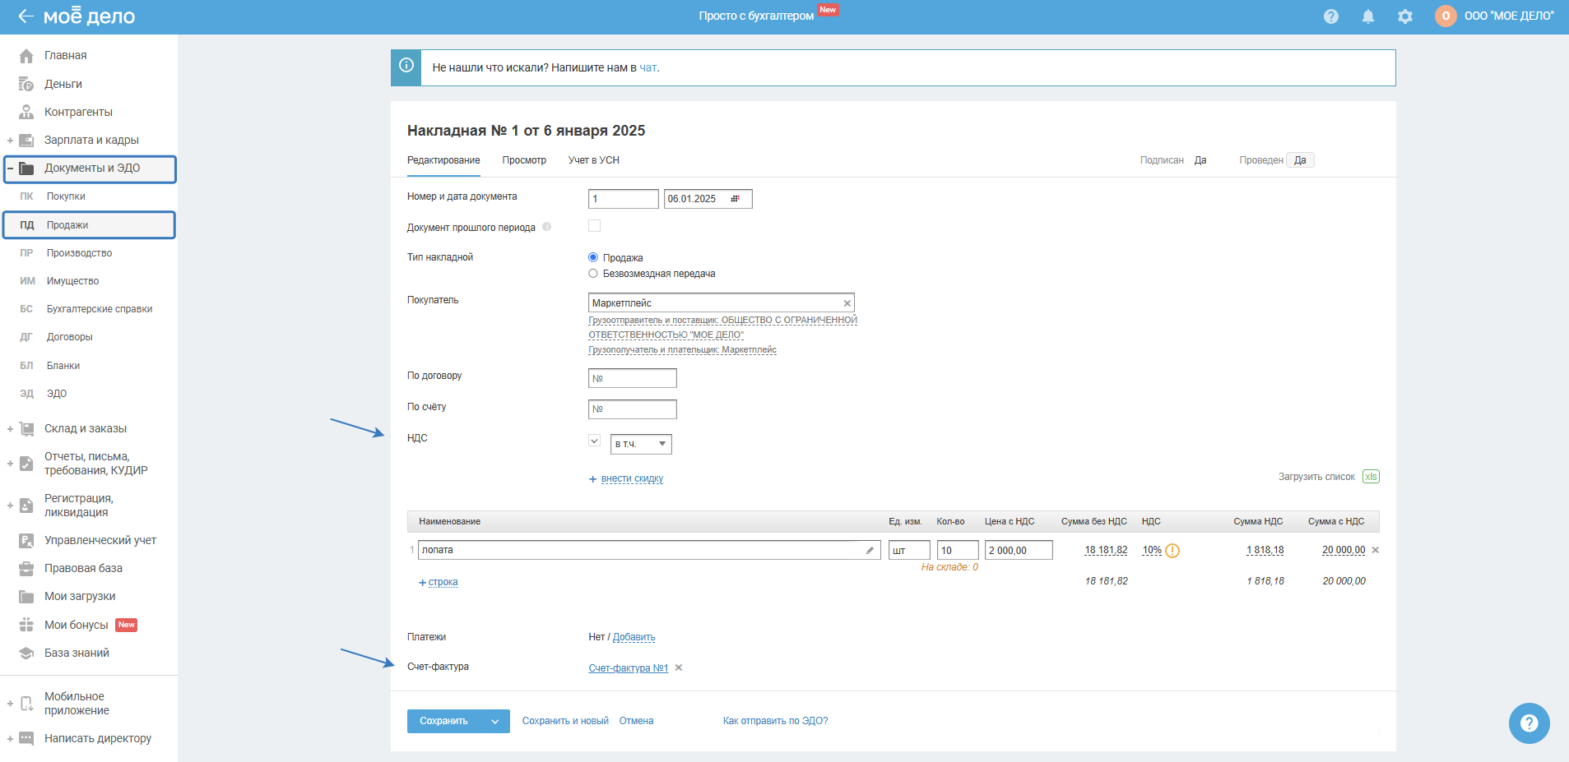The width and height of the screenshot is (1569, 762).
Task: Click the orange НДС warning icon
Action: click(1172, 551)
